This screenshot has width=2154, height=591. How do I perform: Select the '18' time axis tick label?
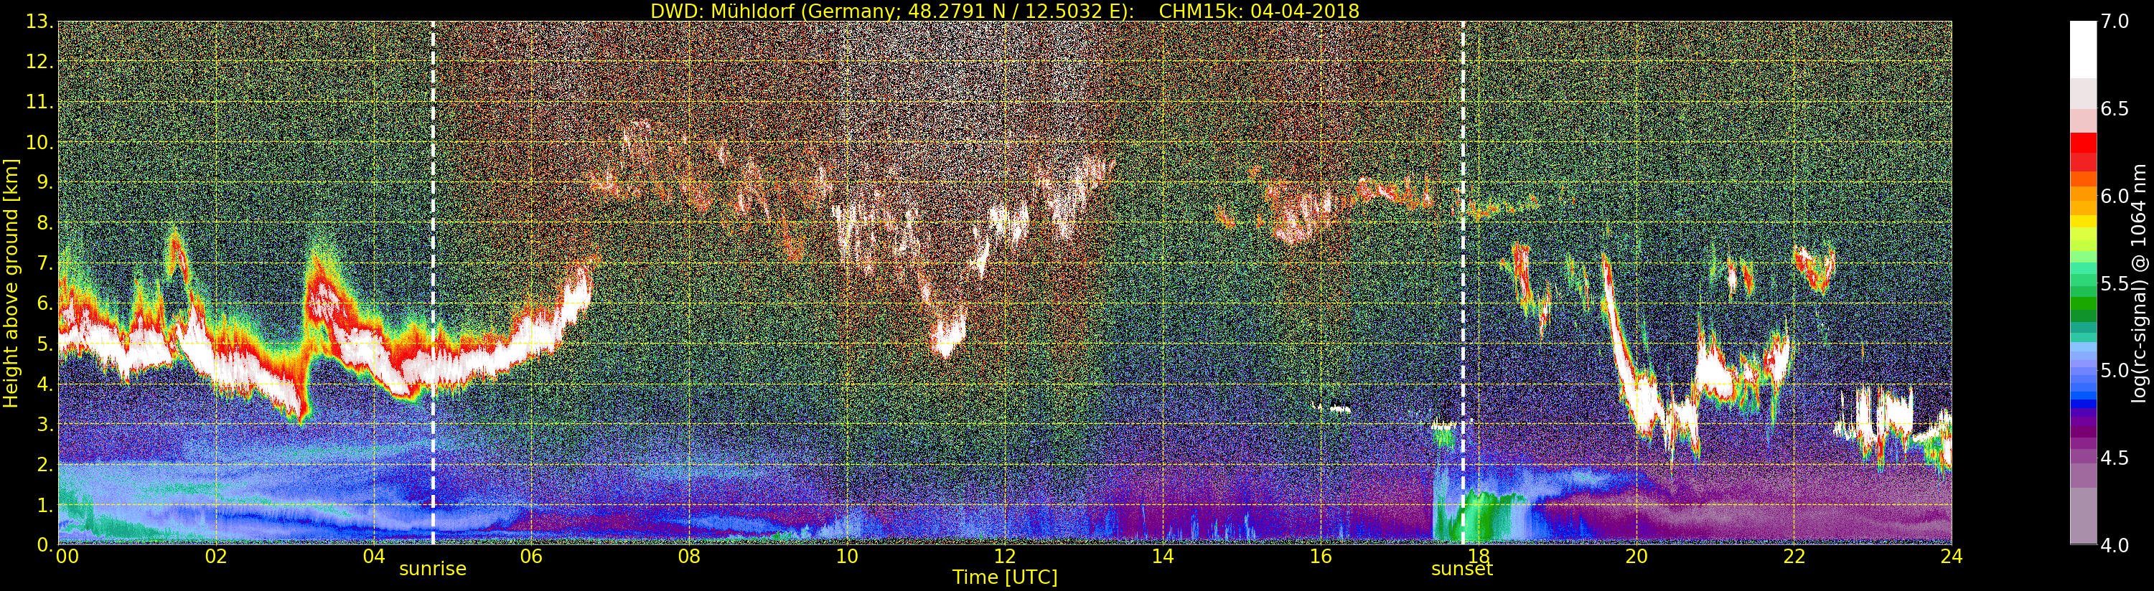click(1479, 557)
